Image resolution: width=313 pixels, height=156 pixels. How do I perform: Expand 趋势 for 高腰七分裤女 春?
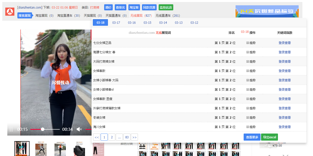[251, 52]
